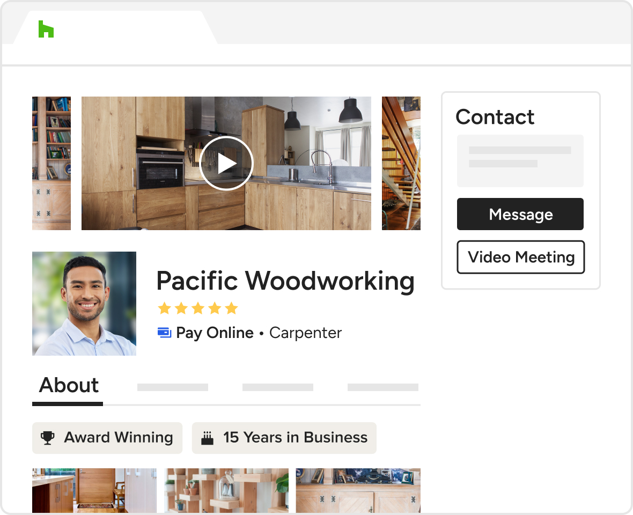Viewport: 633px width, 515px height.
Task: Click the trophy icon in Award Winning badge
Action: (x=48, y=438)
